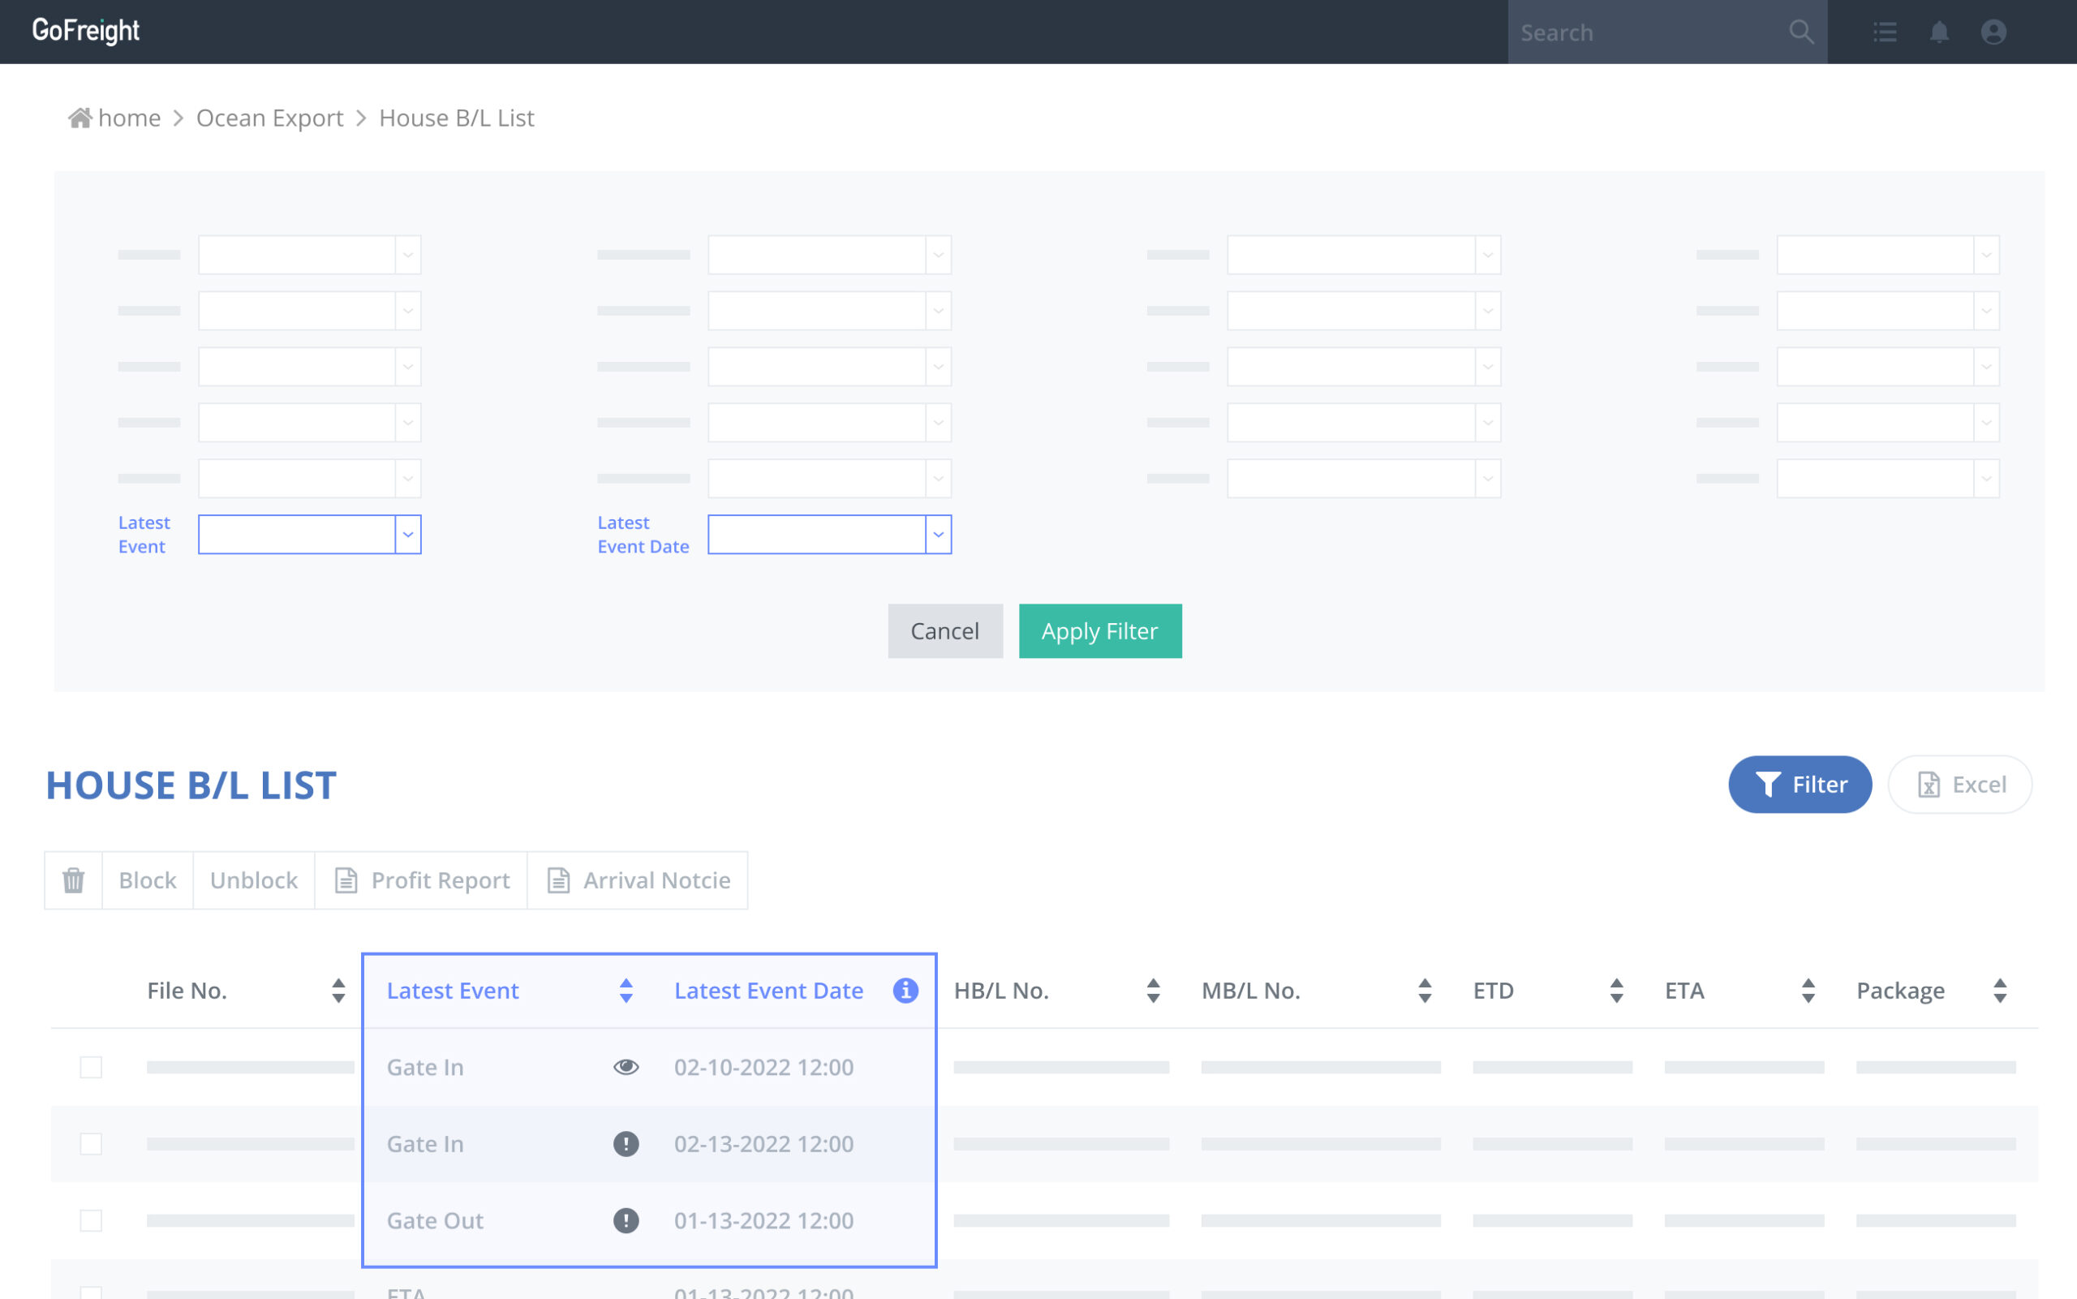This screenshot has height=1299, width=2077.
Task: Check the third row checkbox
Action: pos(91,1220)
